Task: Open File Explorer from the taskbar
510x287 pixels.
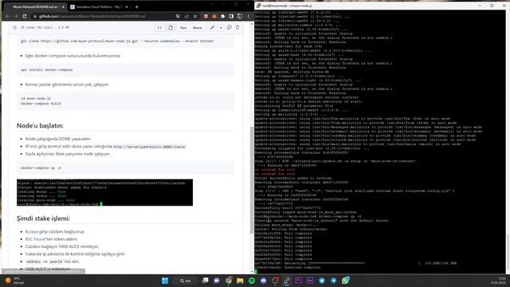Action: click(x=240, y=281)
